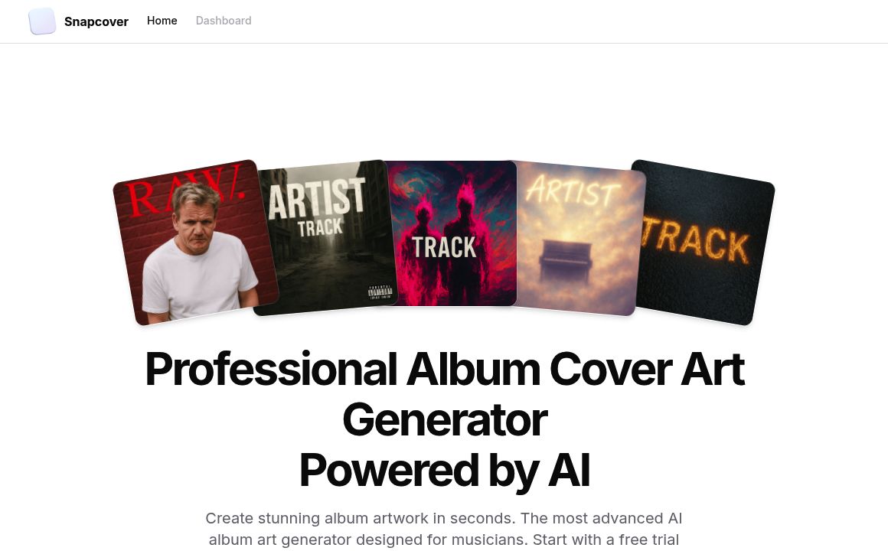Open the ARTIST TRACK dark street cover
Image resolution: width=888 pixels, height=551 pixels.
pyautogui.click(x=327, y=236)
